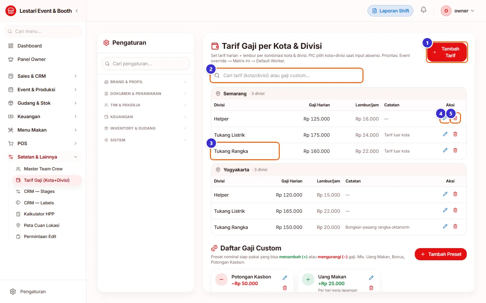Click the Cari tarif search field

287,75
